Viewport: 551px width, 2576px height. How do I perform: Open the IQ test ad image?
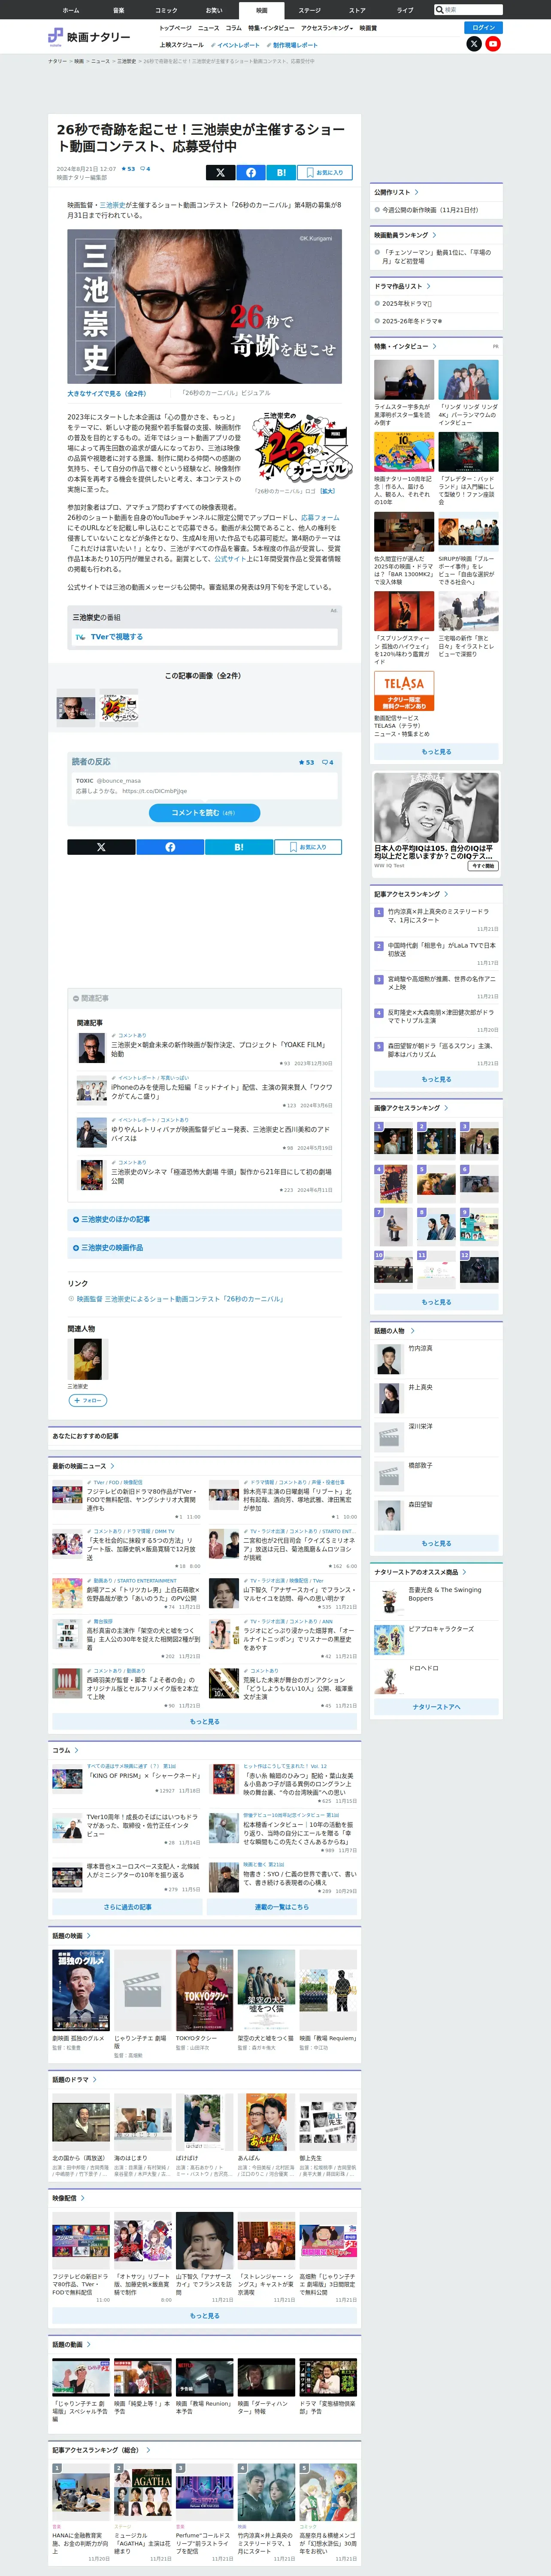pos(436,807)
